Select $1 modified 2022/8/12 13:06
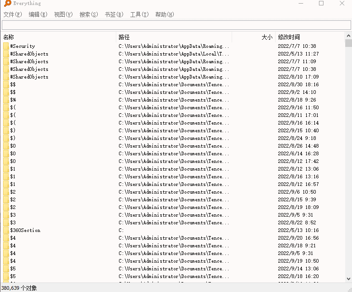This screenshot has width=352, height=292. (13, 169)
